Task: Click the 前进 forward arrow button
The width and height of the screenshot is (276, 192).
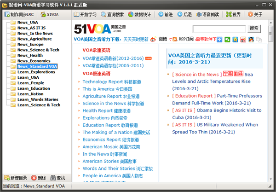Action: point(166,14)
